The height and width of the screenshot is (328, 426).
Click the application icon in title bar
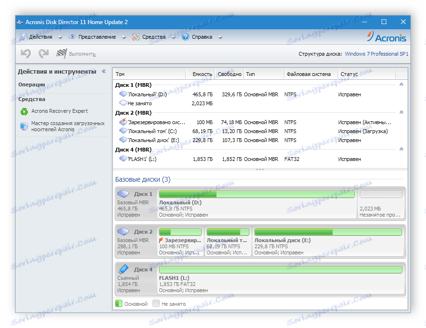pos(19,22)
